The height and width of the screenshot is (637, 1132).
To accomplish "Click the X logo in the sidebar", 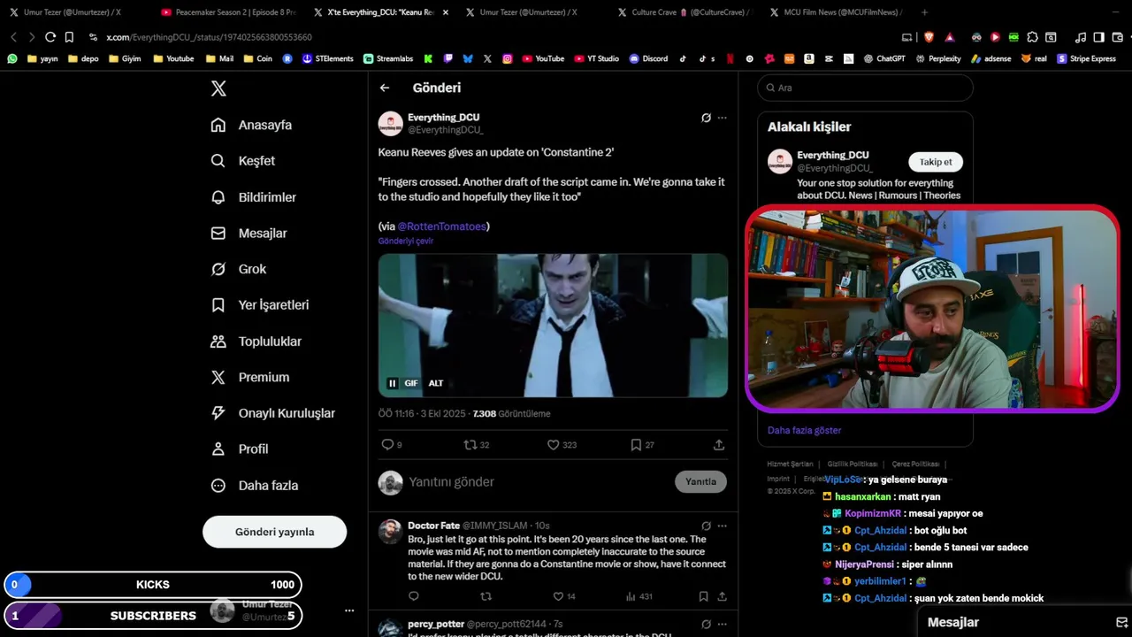I will tap(218, 88).
